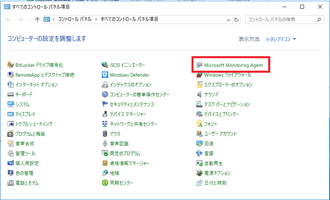Image resolution: width=330 pixels, height=200 pixels.
Task: Click the セキュリティとメンテナンス flag icon
Action: [105, 104]
